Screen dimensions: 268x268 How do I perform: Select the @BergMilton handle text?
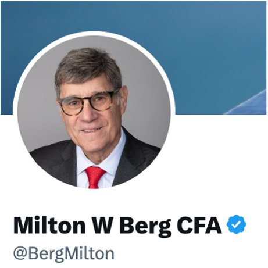[x=64, y=253]
